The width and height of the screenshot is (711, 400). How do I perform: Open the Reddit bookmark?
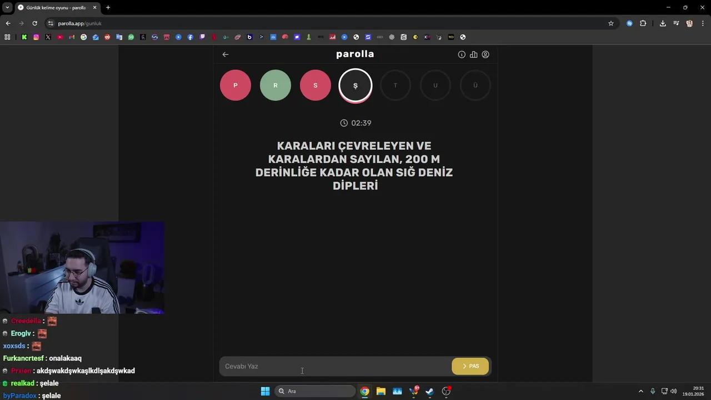click(107, 37)
